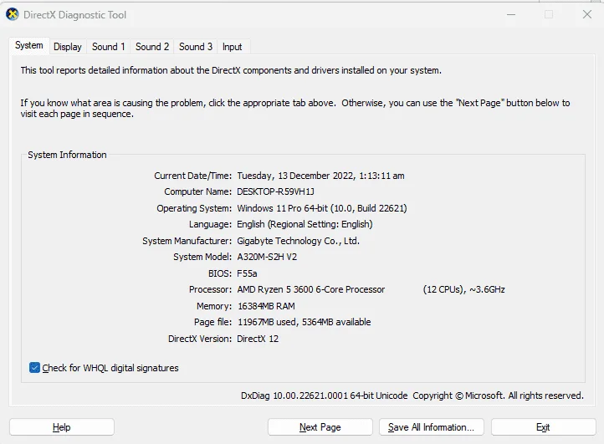
Task: Open the Display tab
Action: (x=68, y=47)
